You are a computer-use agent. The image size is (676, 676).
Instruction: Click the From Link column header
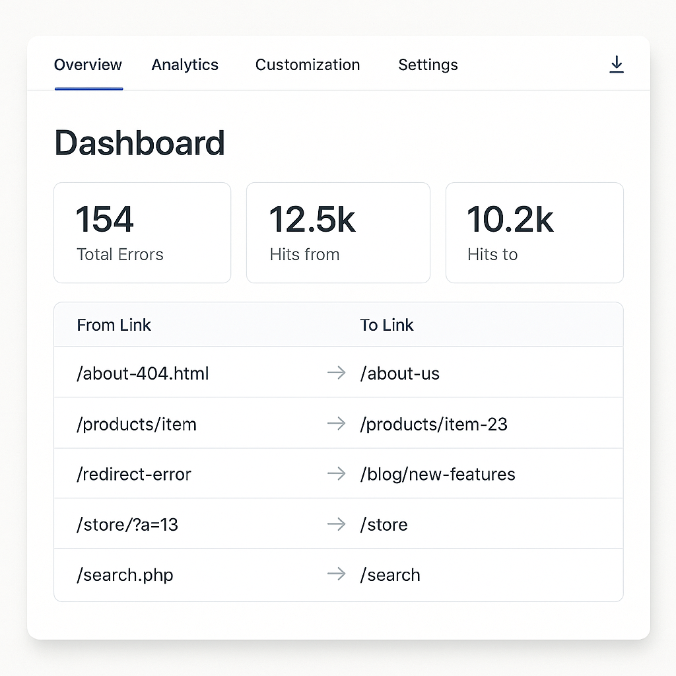click(114, 325)
